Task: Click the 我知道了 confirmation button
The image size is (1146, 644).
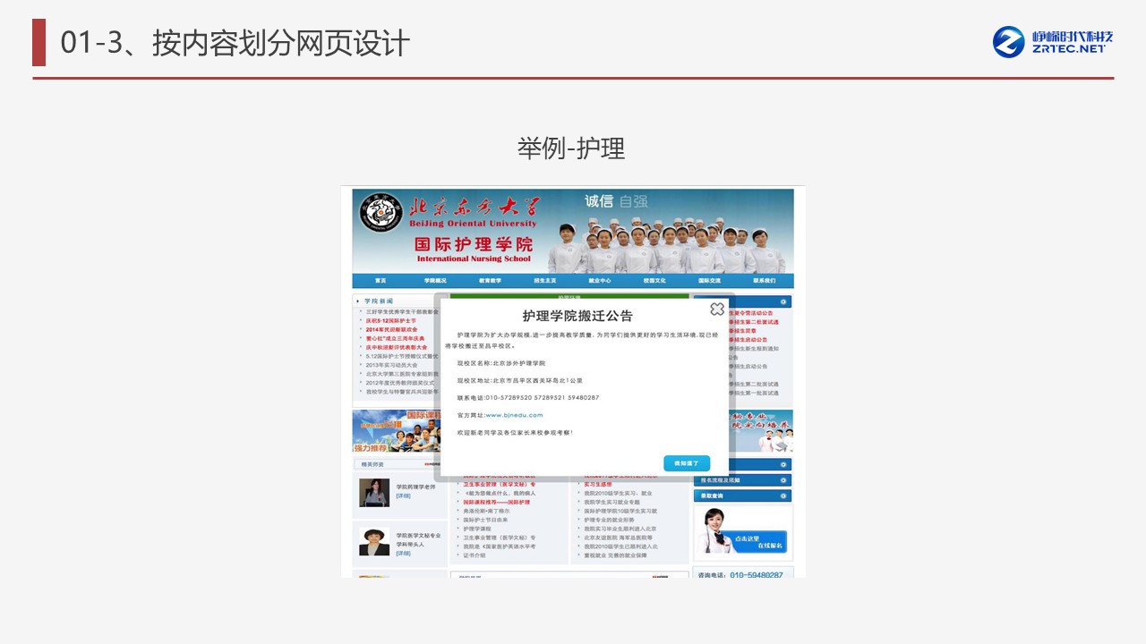Action: point(687,463)
